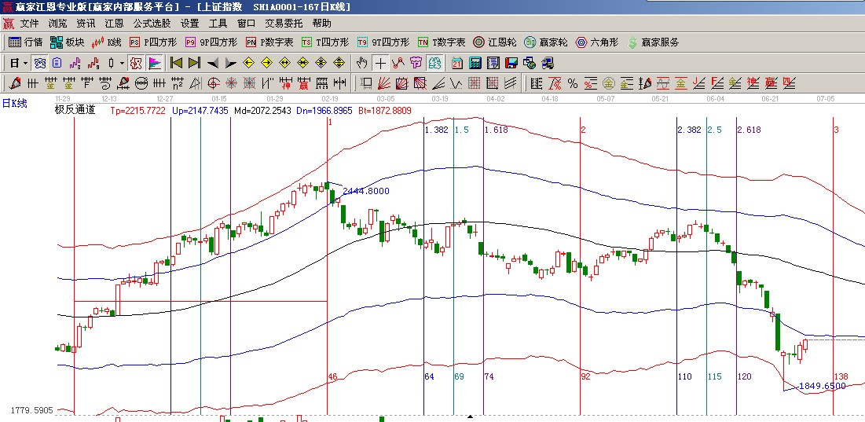Jump to first bar with skip-back arrow
Screen dimensions: 865x422
pyautogui.click(x=176, y=63)
